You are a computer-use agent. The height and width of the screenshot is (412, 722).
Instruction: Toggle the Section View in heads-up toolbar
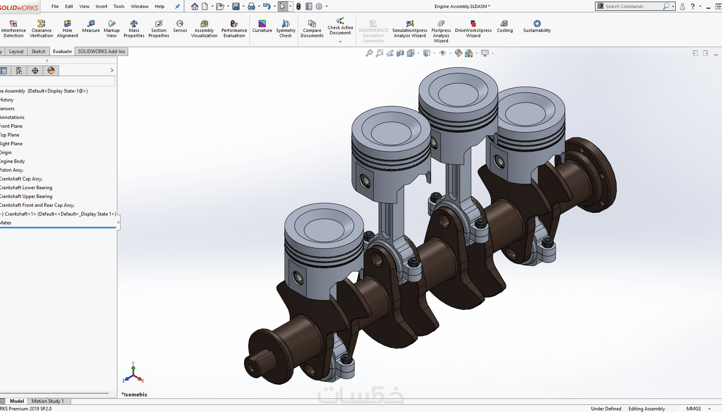pos(400,53)
